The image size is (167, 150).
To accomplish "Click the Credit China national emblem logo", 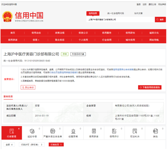I will [x=7, y=16].
